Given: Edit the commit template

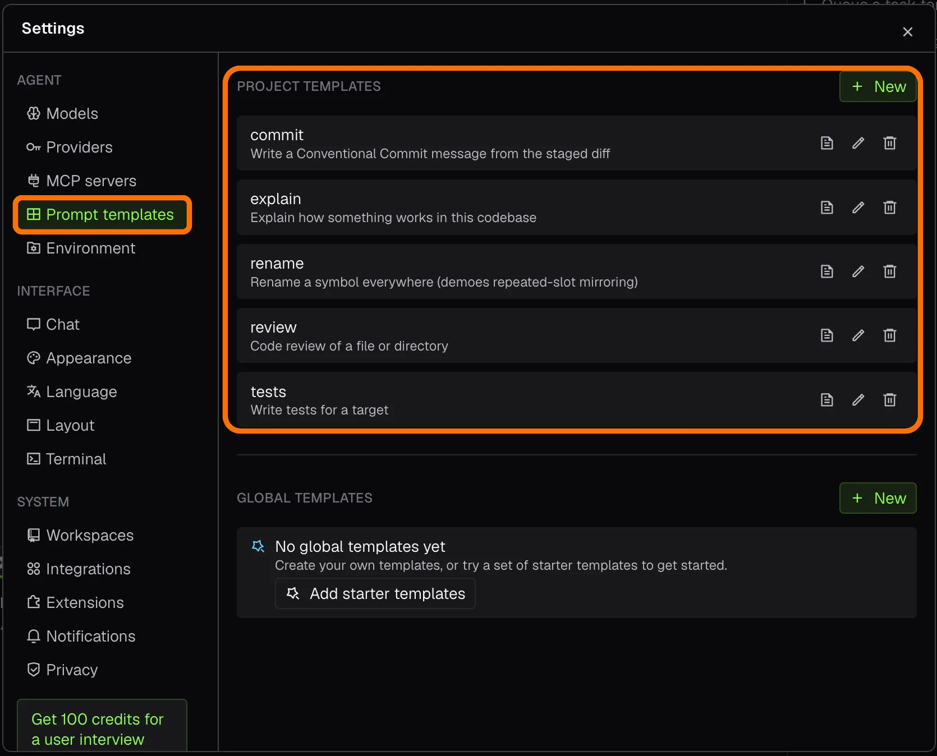Looking at the screenshot, I should [x=858, y=143].
